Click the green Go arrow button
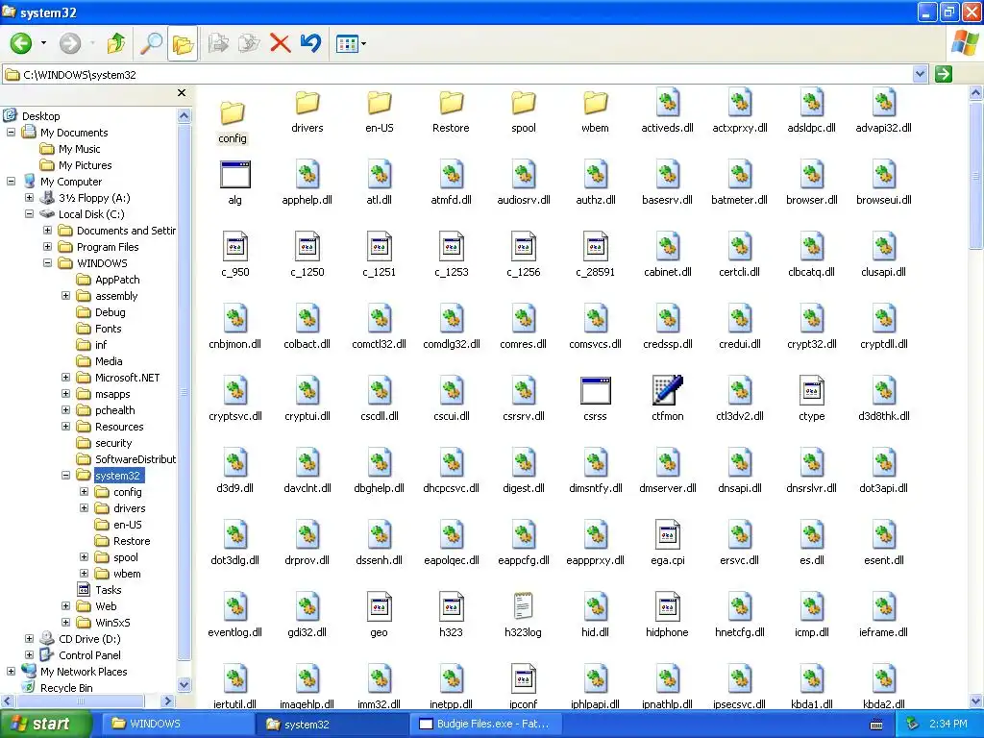This screenshot has height=738, width=984. (944, 74)
